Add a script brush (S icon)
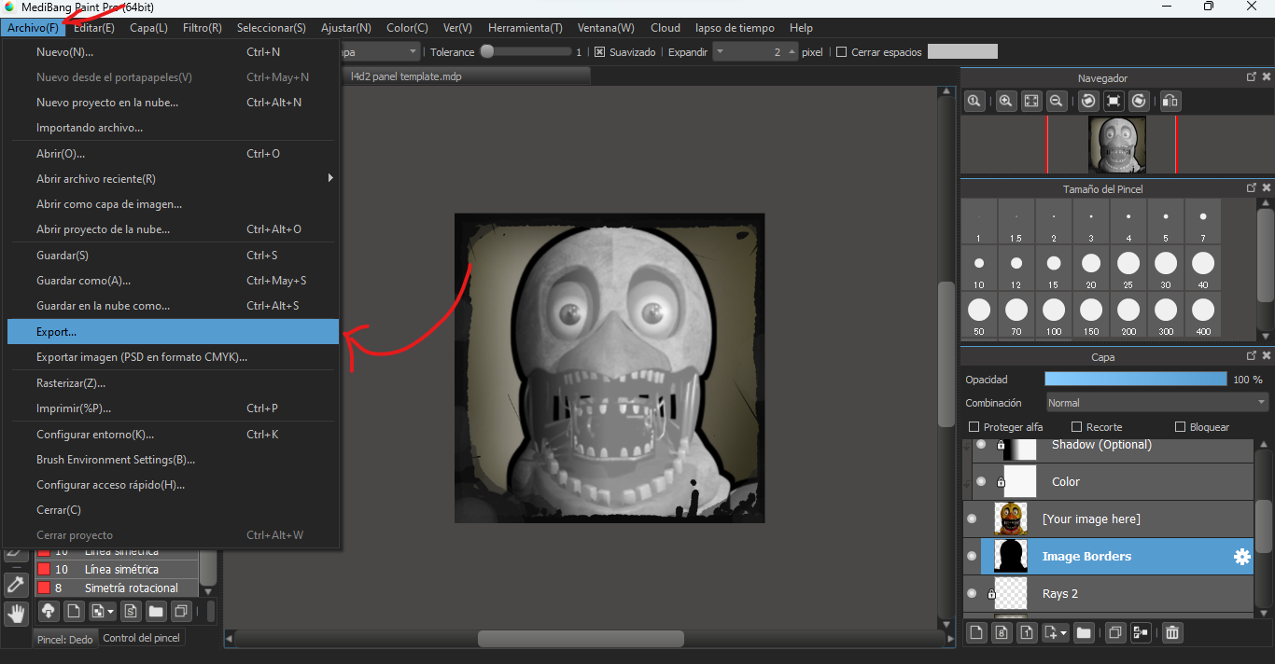This screenshot has height=664, width=1275. (x=131, y=612)
